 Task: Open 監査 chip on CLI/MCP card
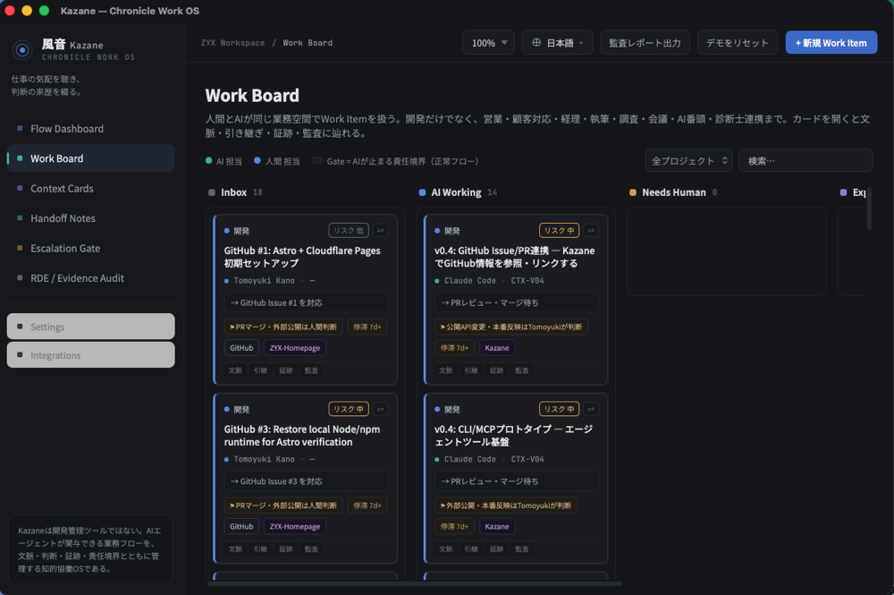coord(521,548)
